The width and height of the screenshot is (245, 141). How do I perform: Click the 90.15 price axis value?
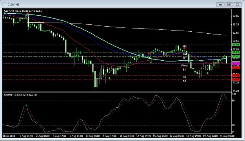point(236,41)
